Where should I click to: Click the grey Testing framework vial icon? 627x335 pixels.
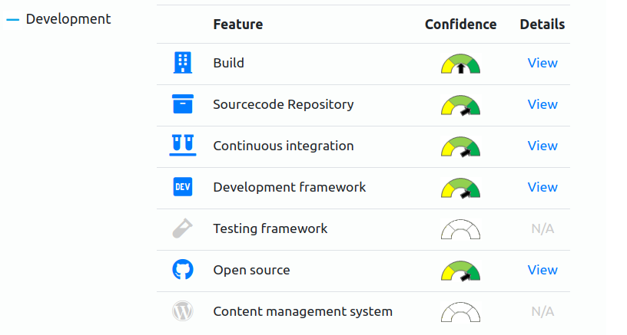click(x=182, y=228)
